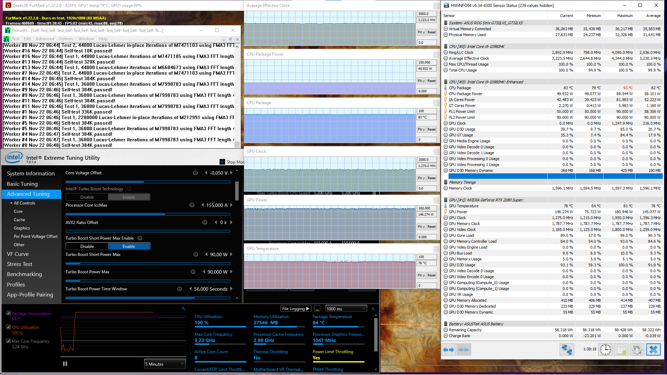Click Reset on CPU Package Power graph
The width and height of the screenshot is (667, 375).
click(432, 81)
